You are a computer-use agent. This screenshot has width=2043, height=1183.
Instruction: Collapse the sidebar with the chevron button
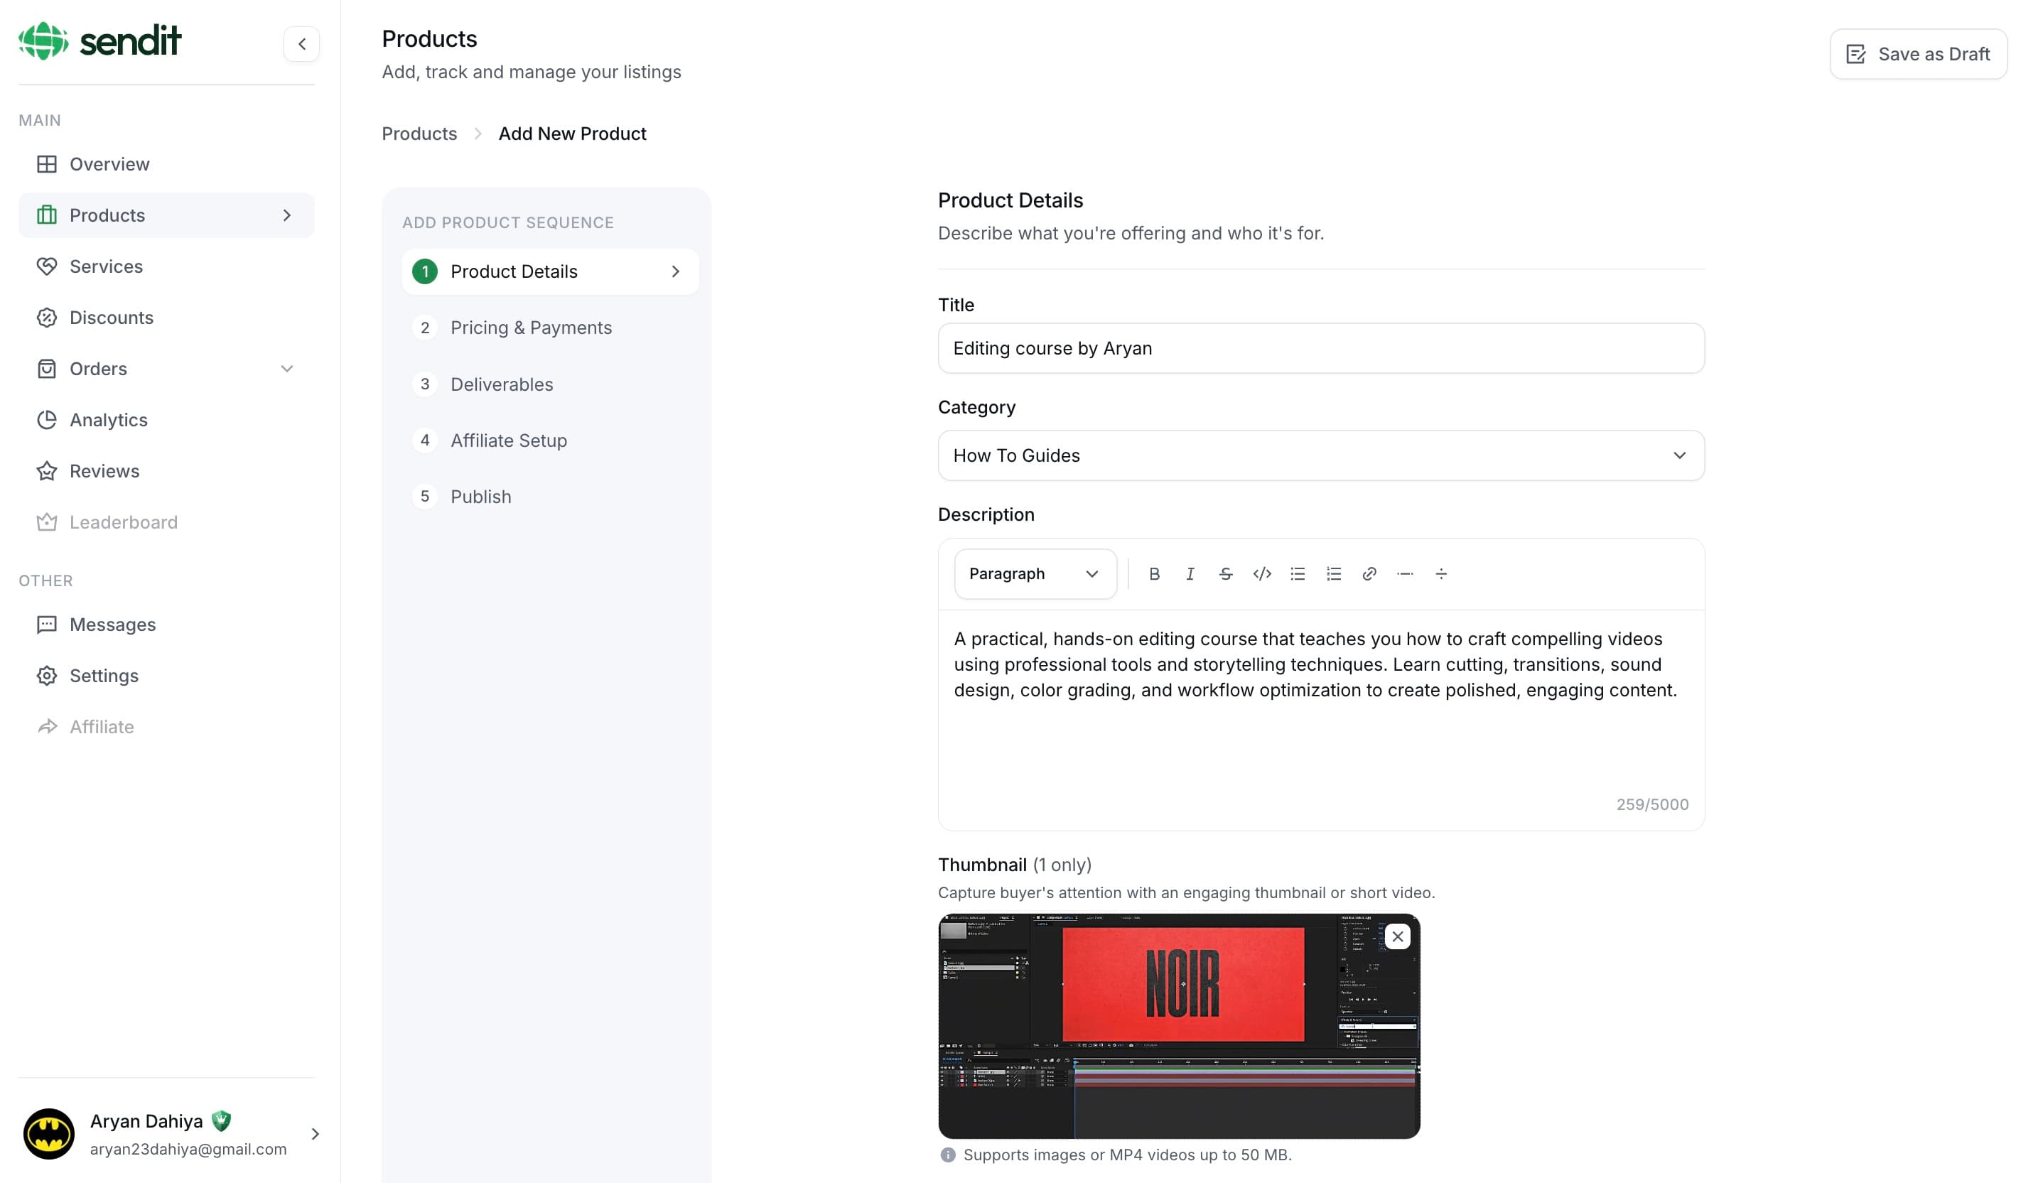301,44
